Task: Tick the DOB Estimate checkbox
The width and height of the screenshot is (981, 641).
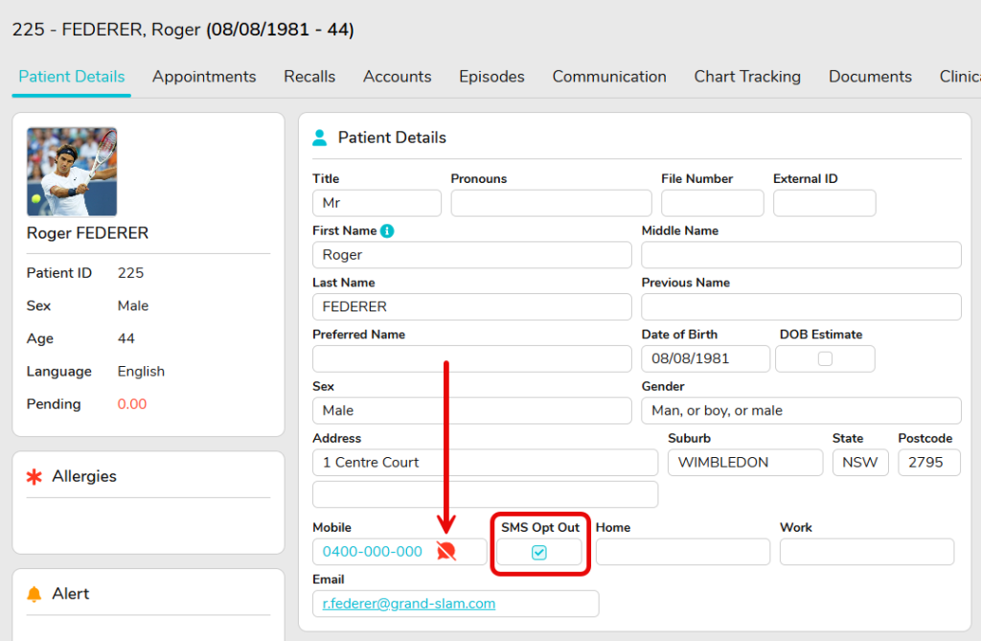Action: click(x=825, y=358)
